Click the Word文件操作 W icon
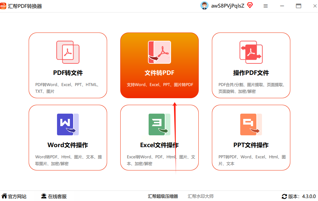This screenshot has width=318, height=201. pyautogui.click(x=68, y=124)
